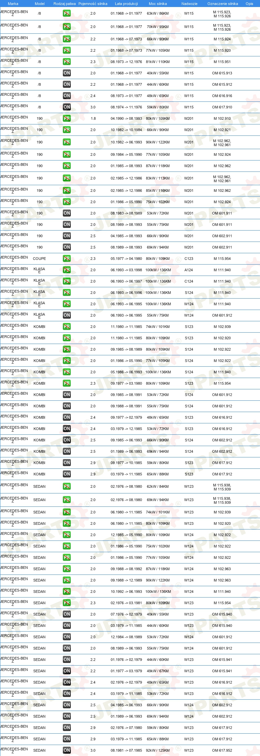Select production years 01.1977 -> 03.1979

click(x=126, y=671)
